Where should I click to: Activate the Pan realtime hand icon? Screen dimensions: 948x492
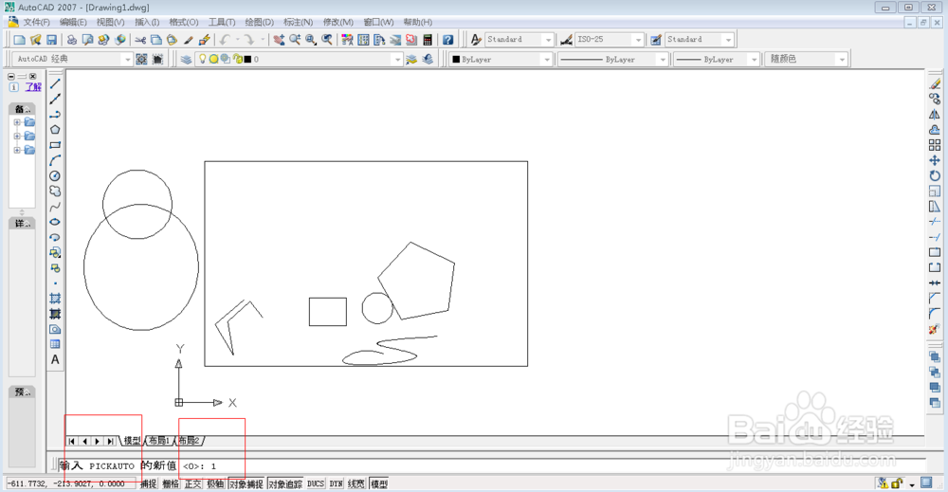(x=279, y=40)
